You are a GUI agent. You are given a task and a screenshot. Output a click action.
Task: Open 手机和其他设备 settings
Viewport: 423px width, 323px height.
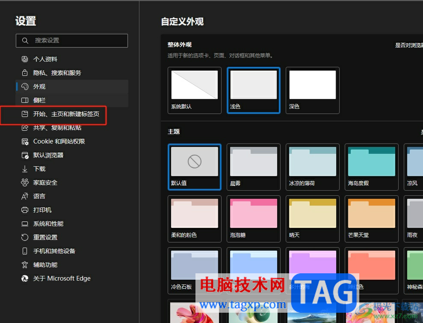[x=72, y=251]
